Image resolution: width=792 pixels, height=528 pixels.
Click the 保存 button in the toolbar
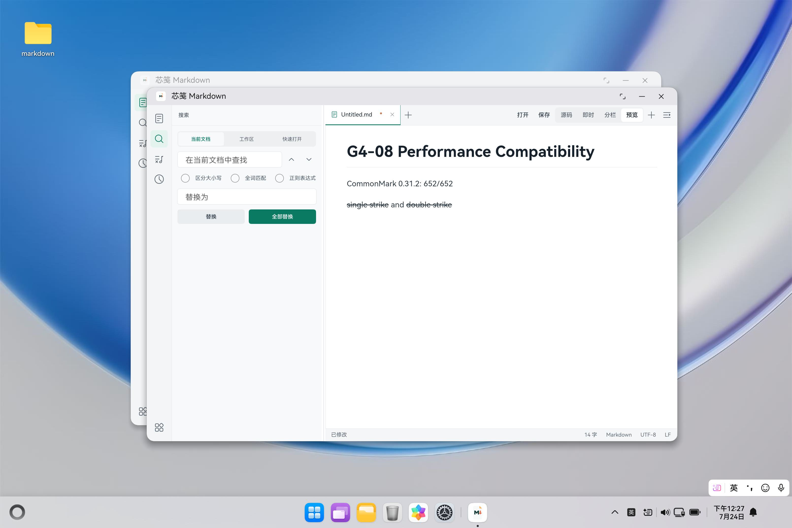(544, 115)
